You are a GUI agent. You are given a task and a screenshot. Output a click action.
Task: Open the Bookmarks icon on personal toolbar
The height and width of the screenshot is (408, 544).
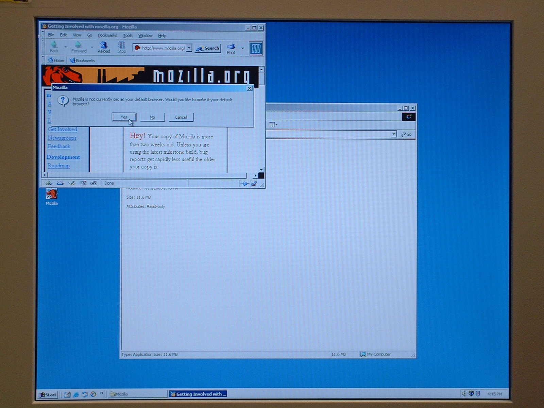point(83,61)
